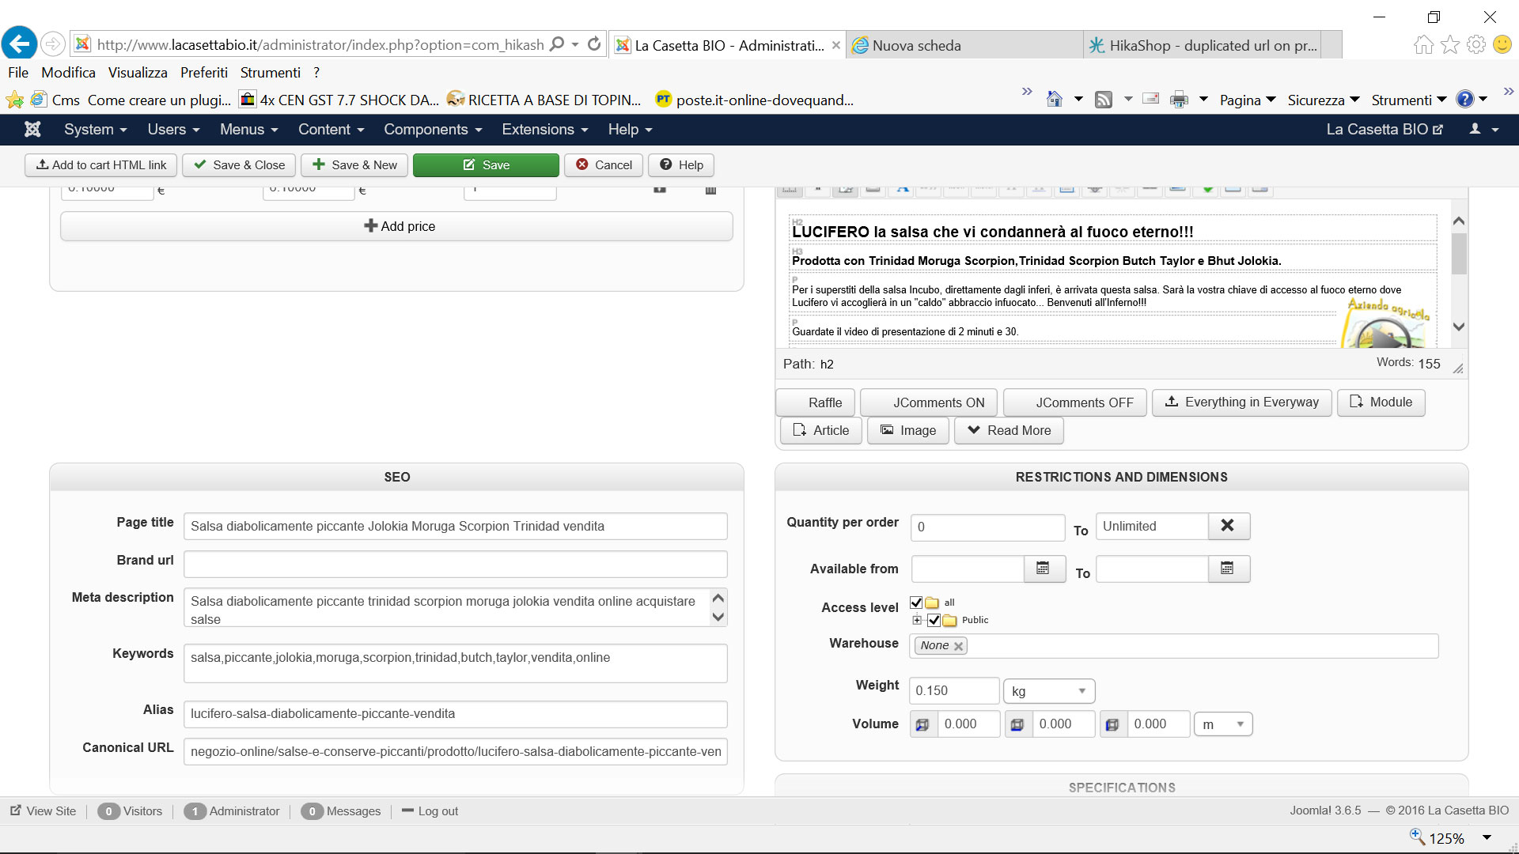Toggle the Public access level checkbox
The height and width of the screenshot is (854, 1519).
pos(934,620)
